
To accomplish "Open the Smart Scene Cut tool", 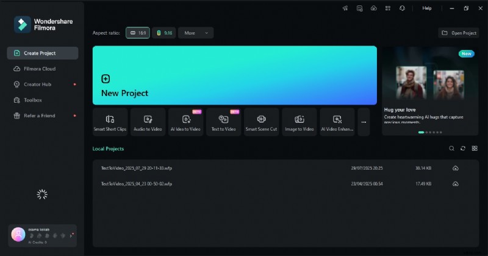I will 261,122.
